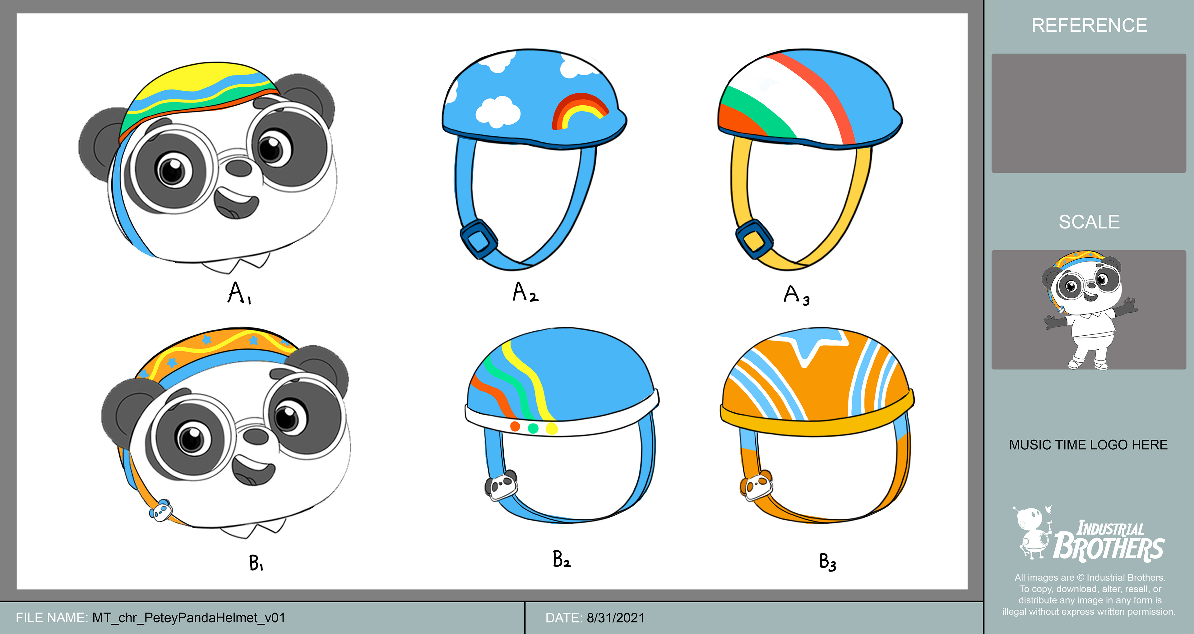Click the 'MUSIC TIME LOGO HERE' placeholder text
Viewport: 1194px width, 634px height.
(x=1088, y=445)
